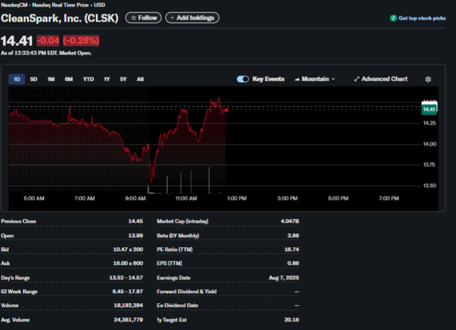Select the 6M range tab
Image resolution: width=456 pixels, height=330 pixels.
pos(68,79)
